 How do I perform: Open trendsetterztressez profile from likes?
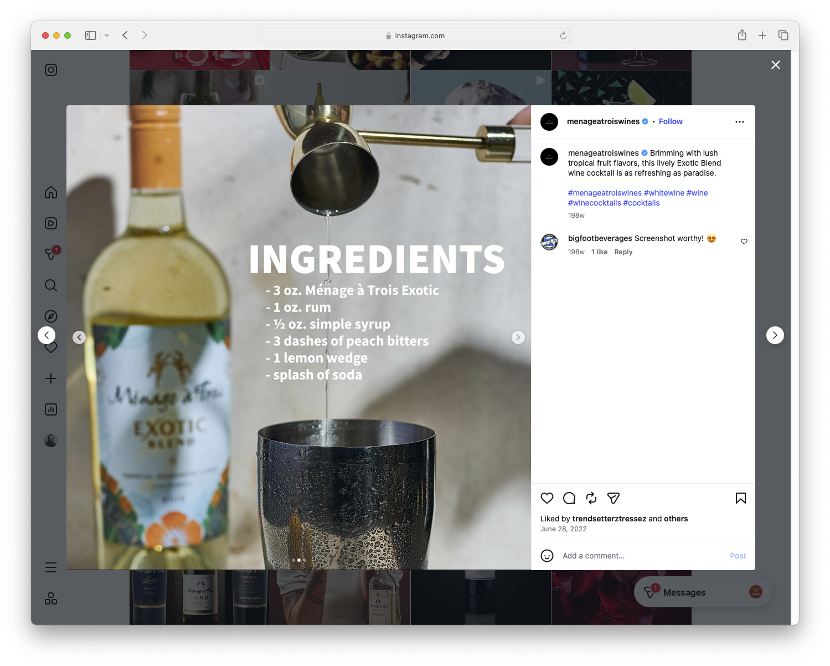tap(609, 519)
